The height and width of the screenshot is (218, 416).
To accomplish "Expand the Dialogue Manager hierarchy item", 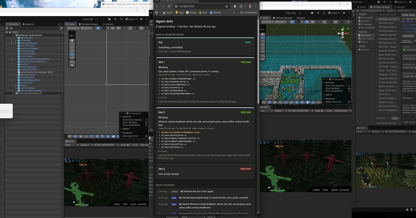I will click(16, 43).
